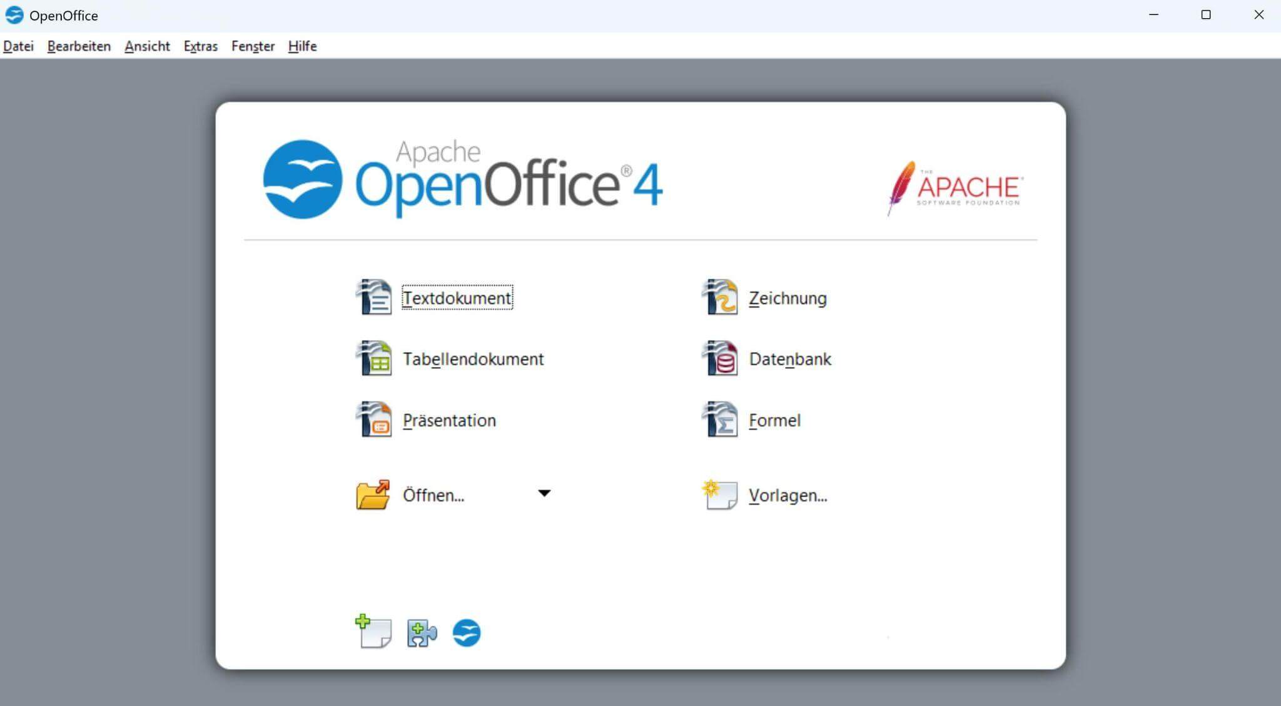Click the small OpenOffice info globe icon
The image size is (1281, 706).
coord(467,633)
